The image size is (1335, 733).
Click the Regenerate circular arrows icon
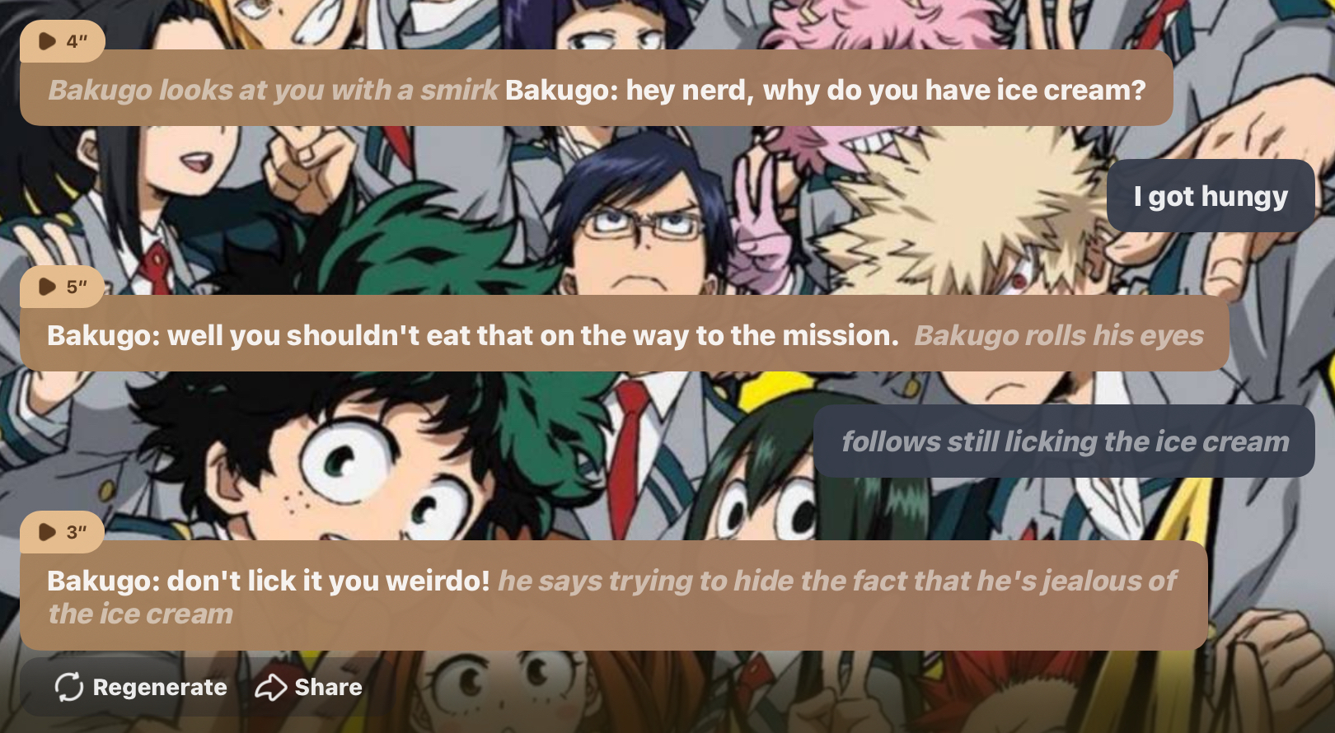point(69,687)
